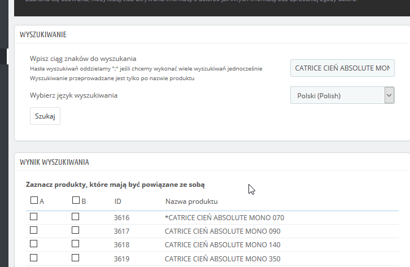Click the WYNIK WYSZUKIWANIA panel heading

[54, 162]
